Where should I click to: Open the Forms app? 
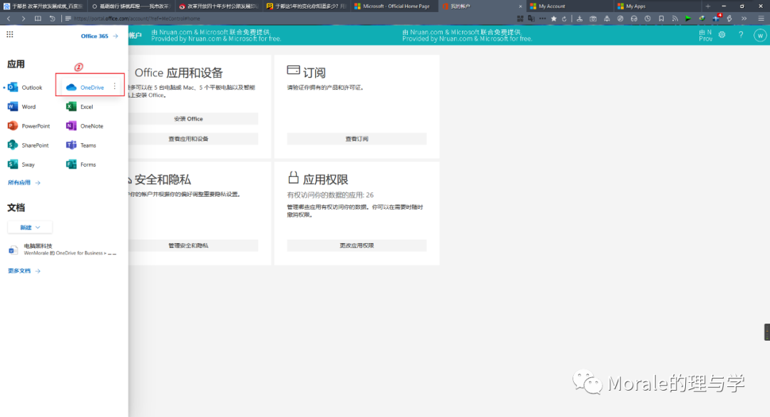[x=81, y=165]
